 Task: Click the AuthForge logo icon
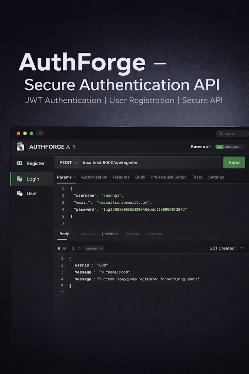(20, 147)
